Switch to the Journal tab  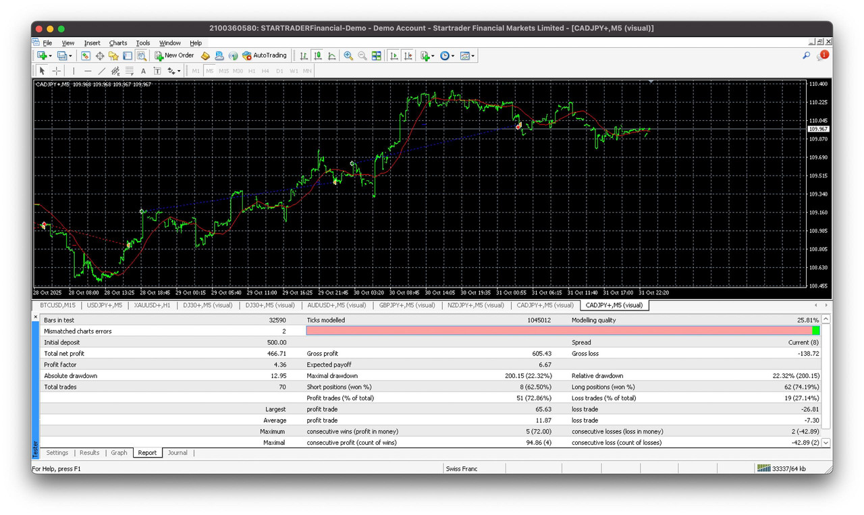pyautogui.click(x=178, y=453)
